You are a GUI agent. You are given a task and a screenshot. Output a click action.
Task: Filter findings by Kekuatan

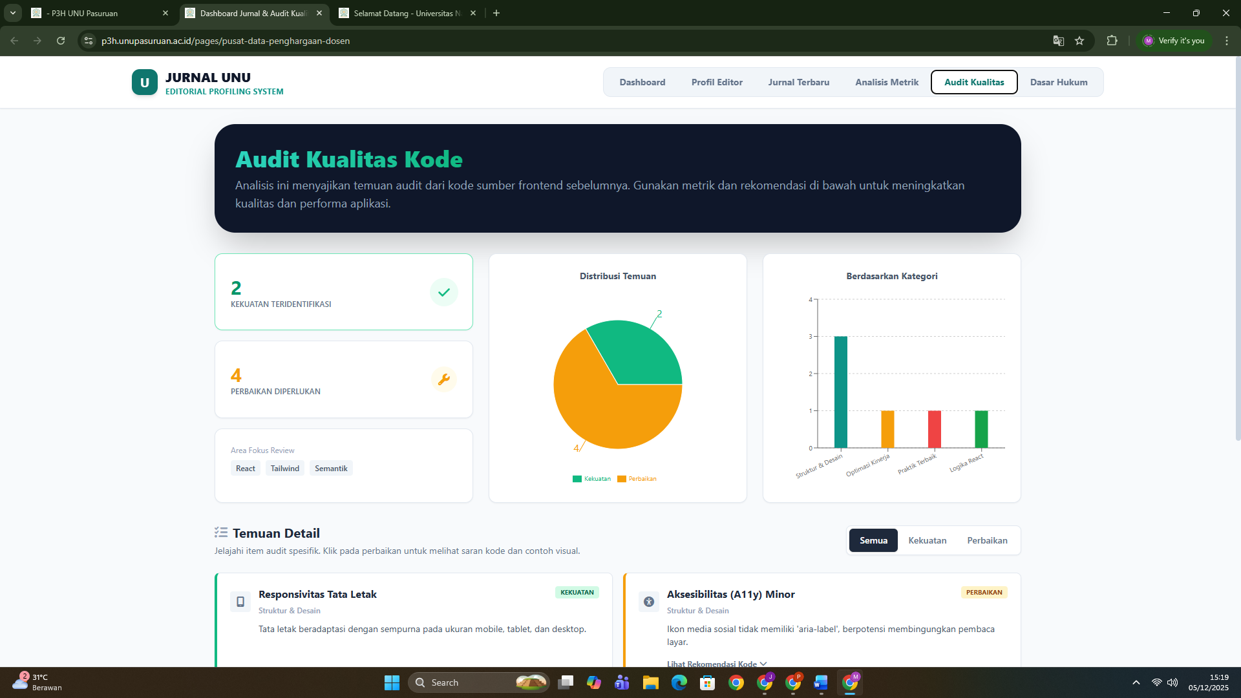[927, 540]
